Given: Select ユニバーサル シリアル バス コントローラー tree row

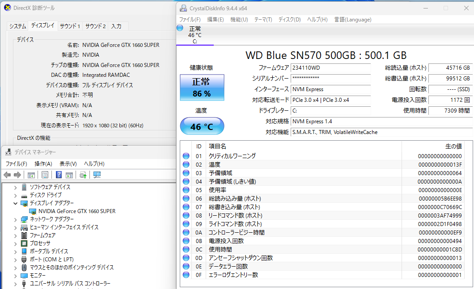Looking at the screenshot, I should pyautogui.click(x=70, y=284).
